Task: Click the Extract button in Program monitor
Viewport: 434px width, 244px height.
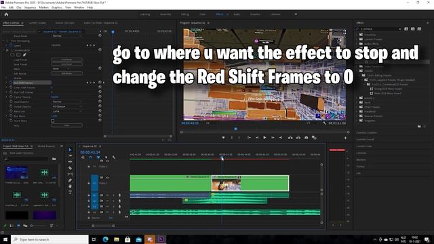Action: coord(298,138)
